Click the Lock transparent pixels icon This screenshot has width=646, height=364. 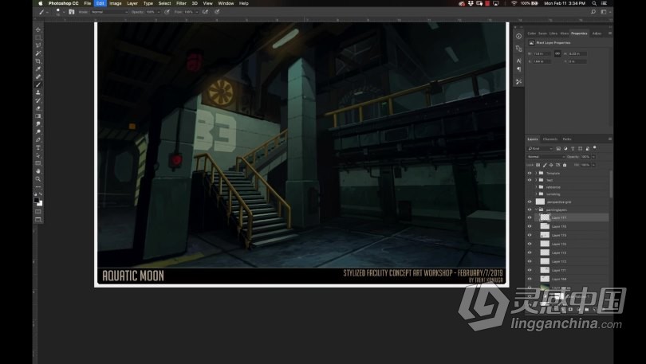538,165
